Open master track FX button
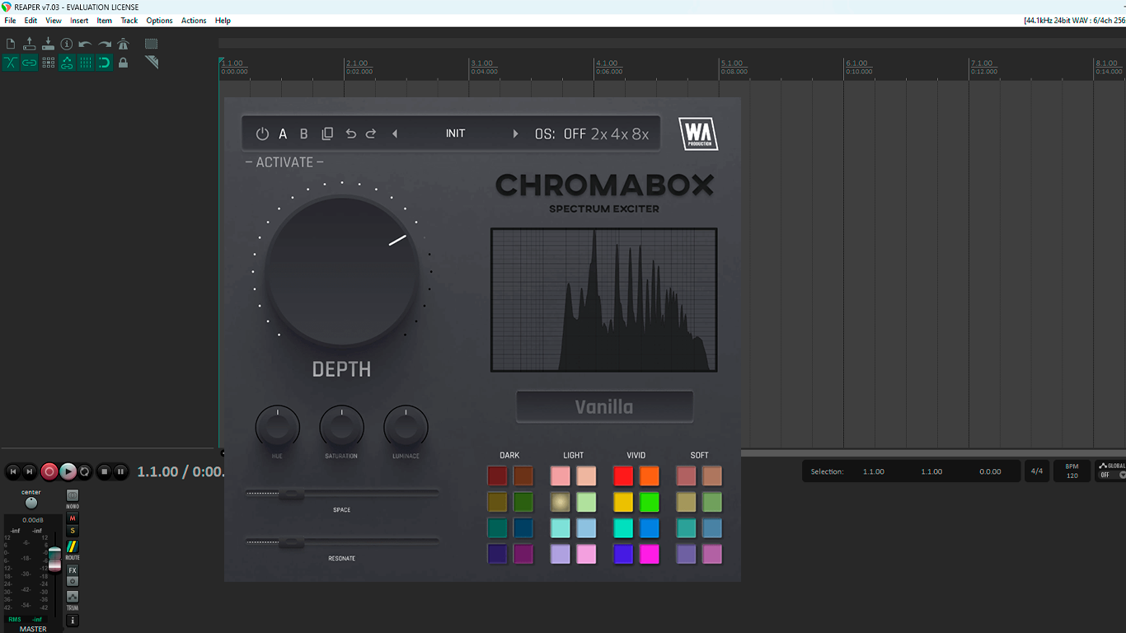Image resolution: width=1126 pixels, height=633 pixels. click(x=73, y=570)
